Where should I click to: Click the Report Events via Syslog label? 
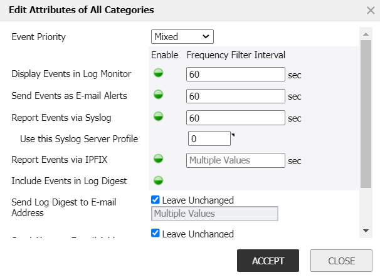[x=61, y=118]
